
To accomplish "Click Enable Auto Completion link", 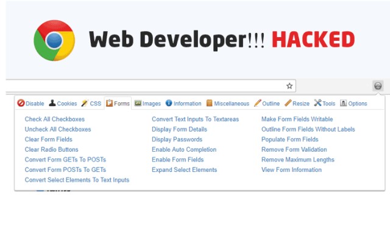I will pos(184,150).
